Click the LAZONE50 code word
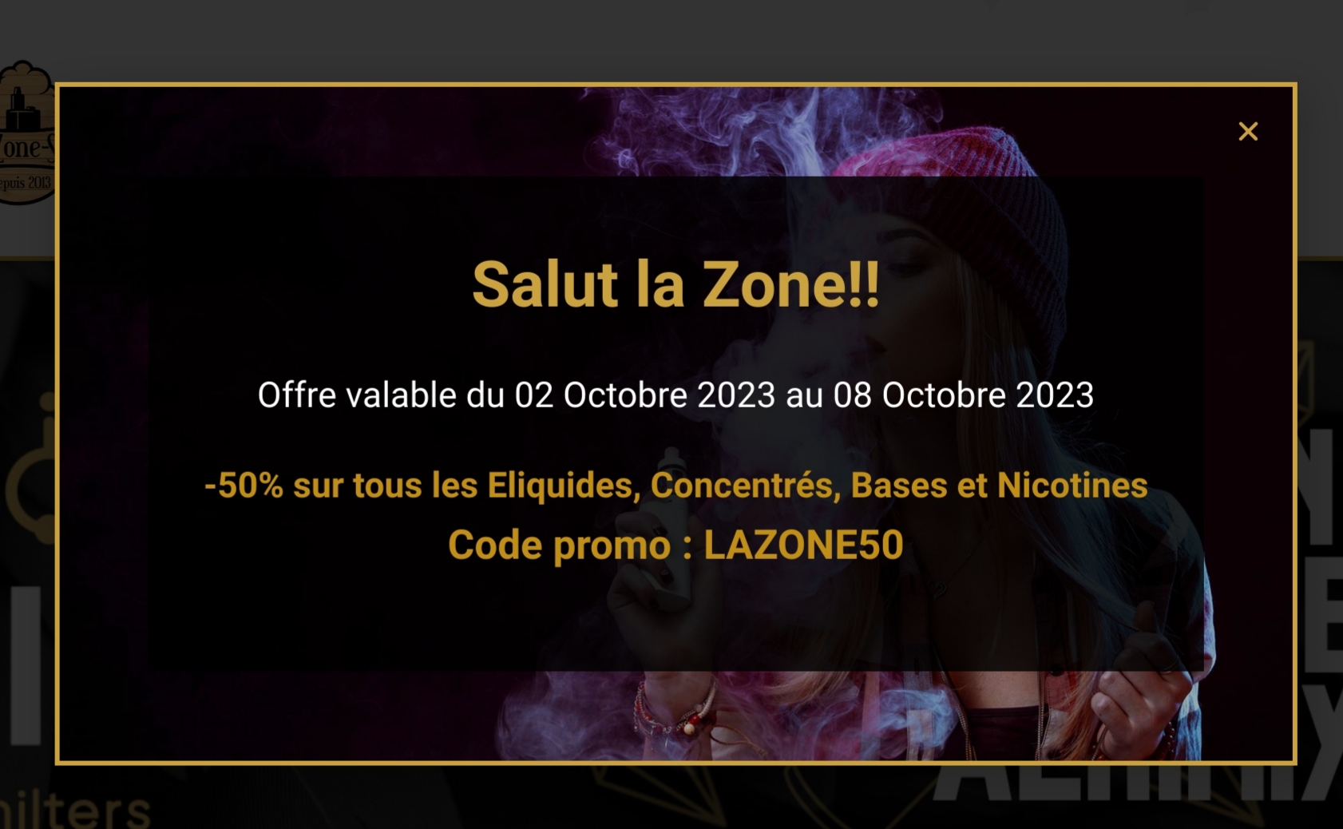 click(803, 545)
